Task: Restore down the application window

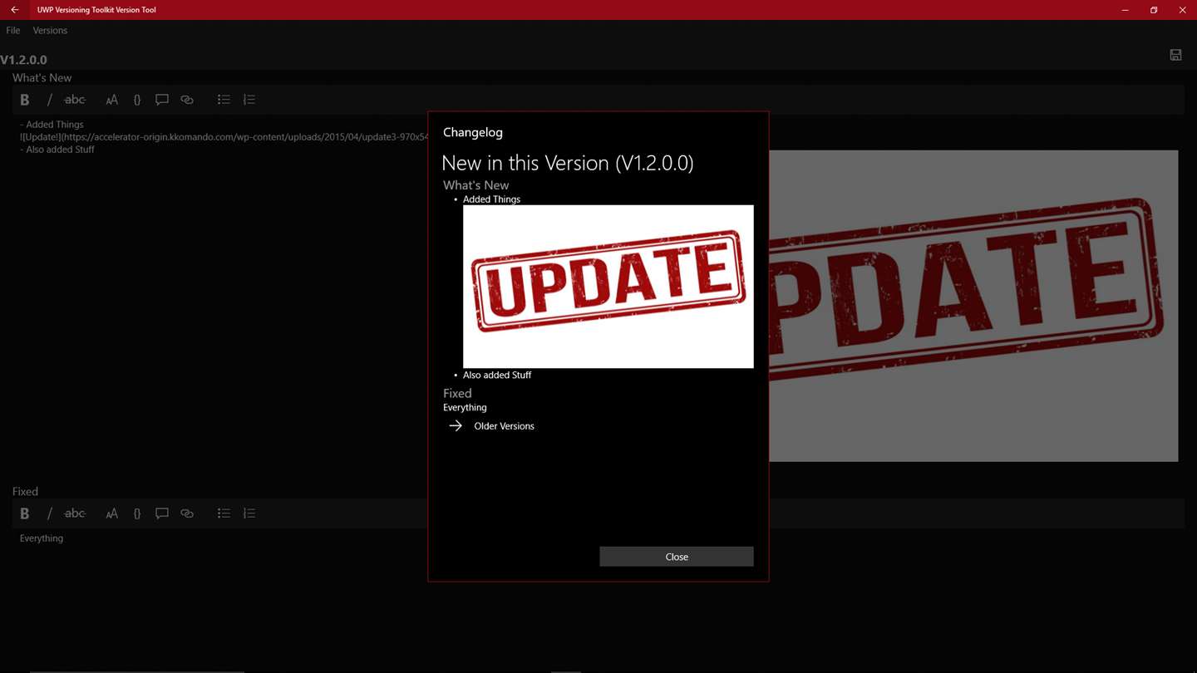Action: (1154, 10)
